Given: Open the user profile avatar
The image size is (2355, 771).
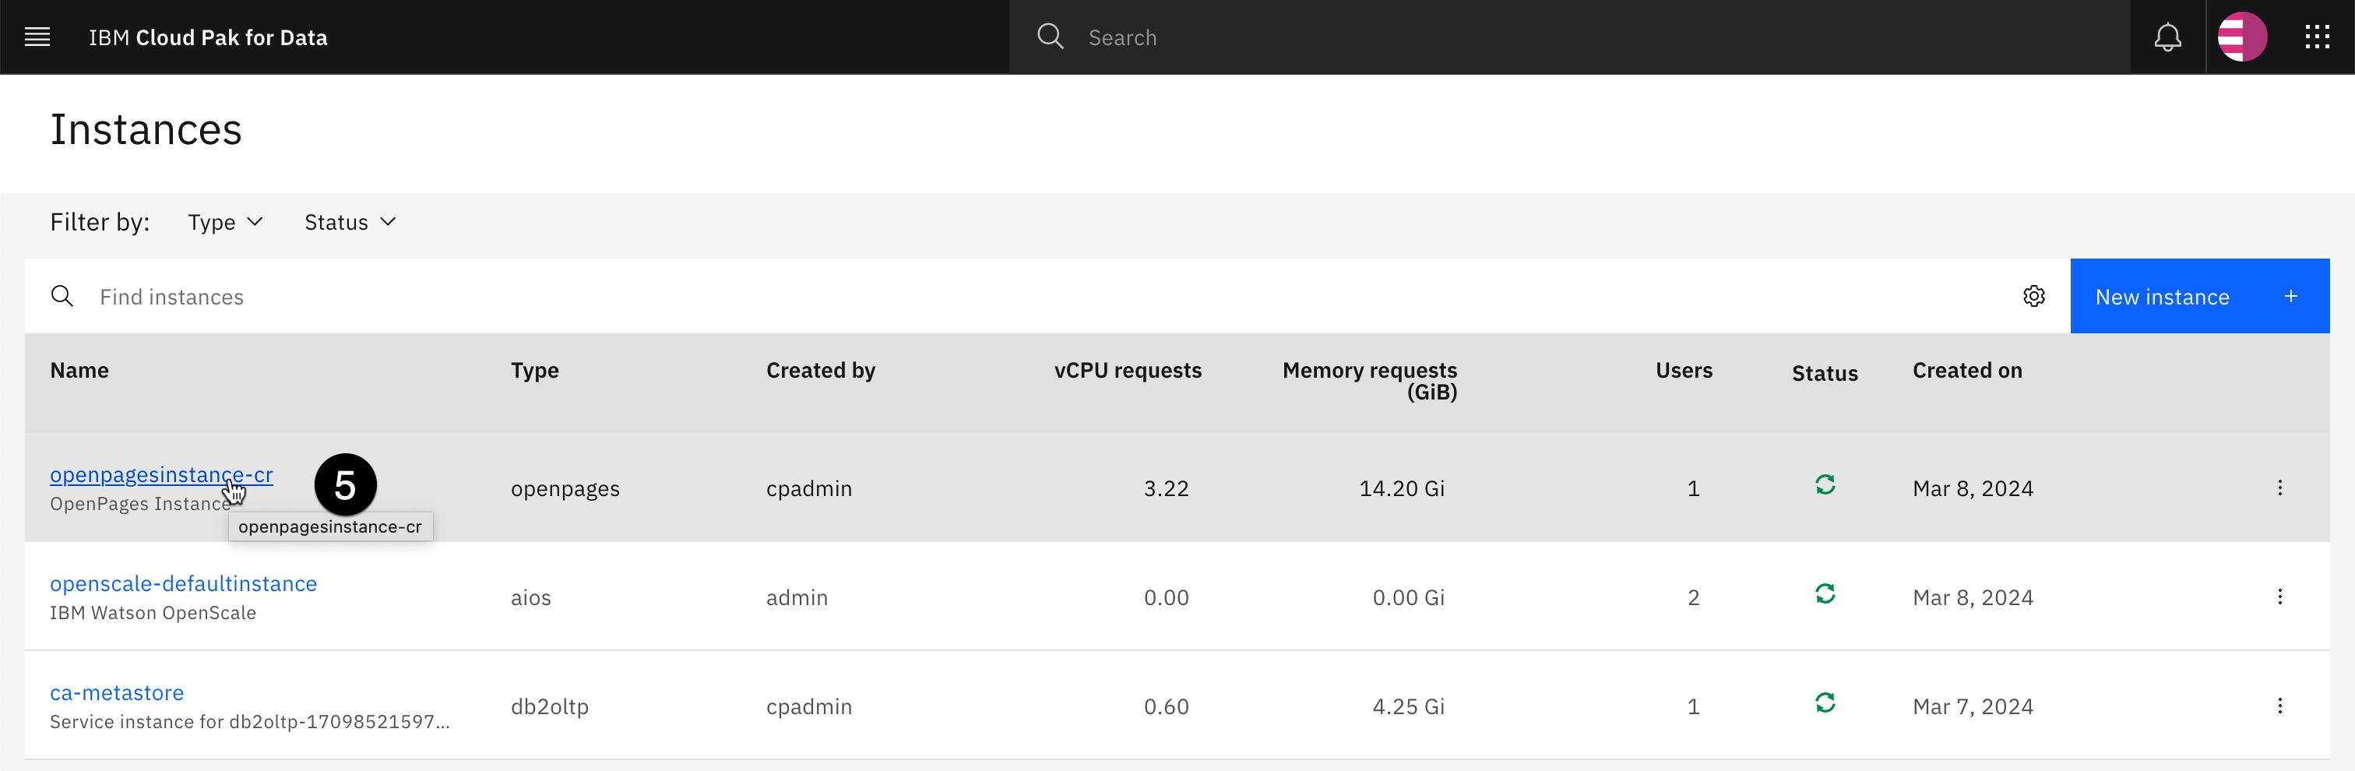Looking at the screenshot, I should pyautogui.click(x=2241, y=37).
